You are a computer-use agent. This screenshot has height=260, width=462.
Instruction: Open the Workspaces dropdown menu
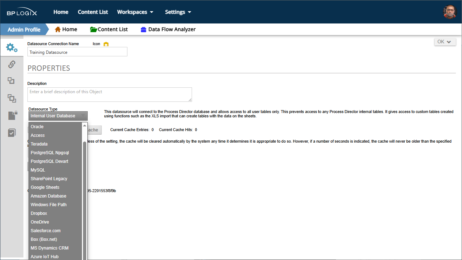(x=135, y=12)
